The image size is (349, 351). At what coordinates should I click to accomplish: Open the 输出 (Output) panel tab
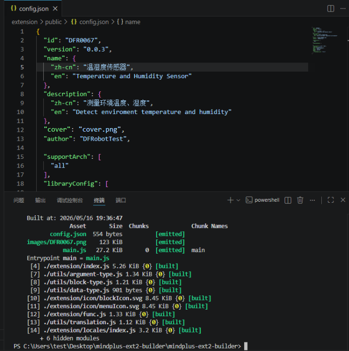(x=40, y=200)
